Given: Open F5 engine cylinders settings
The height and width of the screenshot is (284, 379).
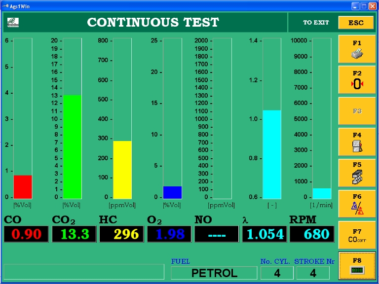Looking at the screenshot, I should tap(357, 173).
